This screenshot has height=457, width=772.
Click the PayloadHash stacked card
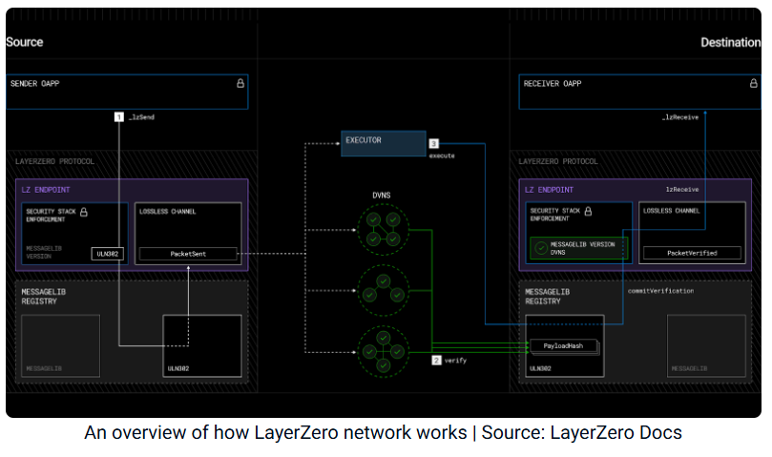(564, 346)
